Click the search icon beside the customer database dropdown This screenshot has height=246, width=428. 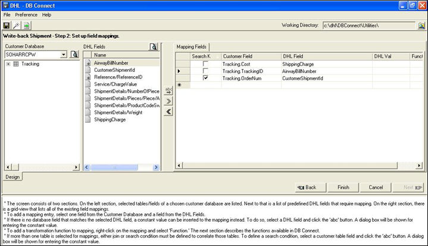[74, 54]
